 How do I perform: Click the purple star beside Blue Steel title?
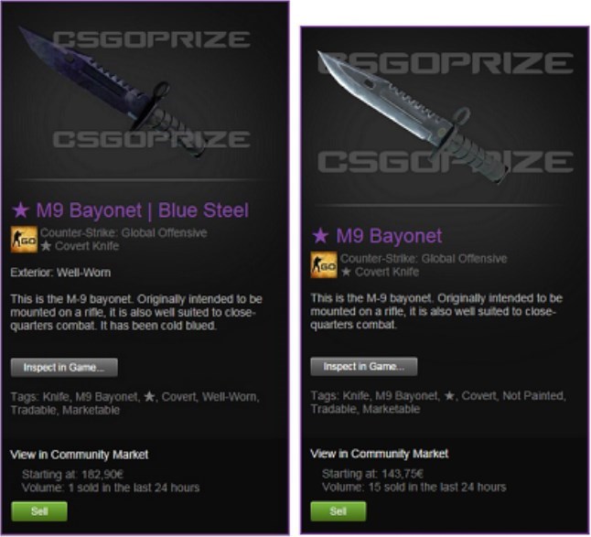(21, 209)
